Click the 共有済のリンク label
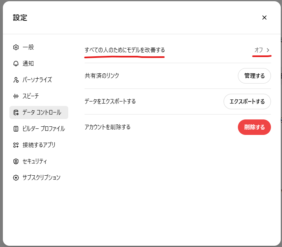The height and width of the screenshot is (247, 282). click(102, 76)
